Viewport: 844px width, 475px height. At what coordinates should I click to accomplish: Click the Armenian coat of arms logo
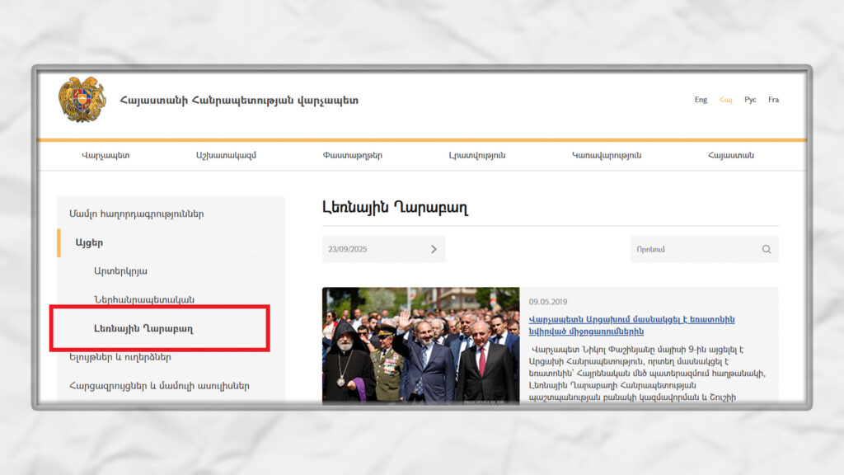(82, 100)
